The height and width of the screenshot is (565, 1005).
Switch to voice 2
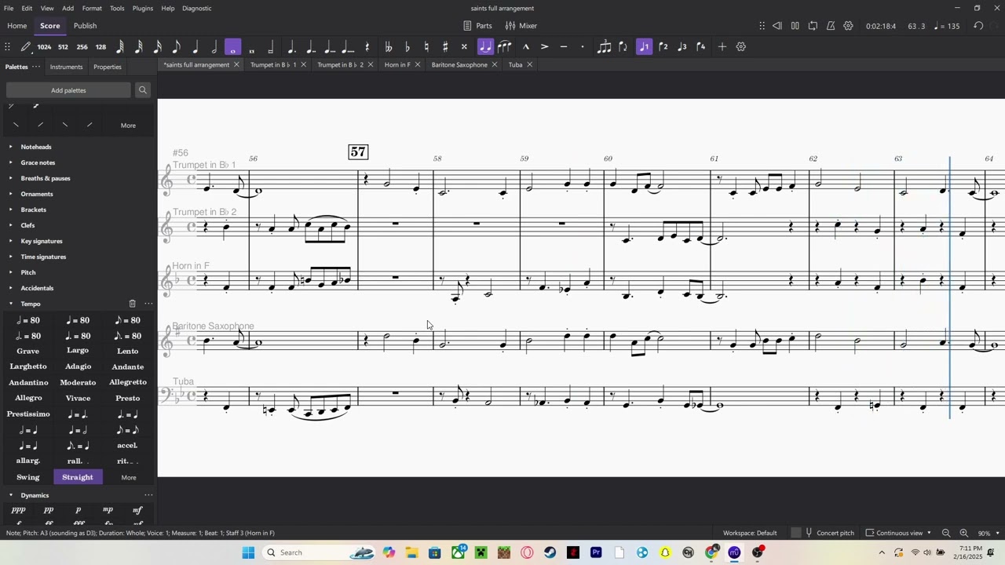pyautogui.click(x=663, y=47)
